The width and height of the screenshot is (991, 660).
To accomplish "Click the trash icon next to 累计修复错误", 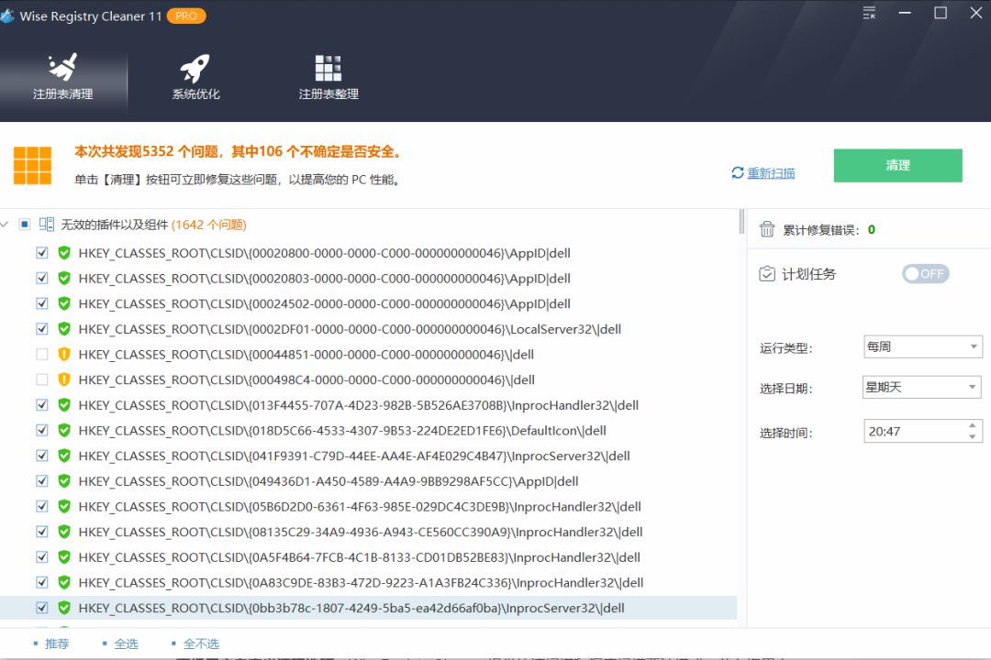I will (767, 228).
